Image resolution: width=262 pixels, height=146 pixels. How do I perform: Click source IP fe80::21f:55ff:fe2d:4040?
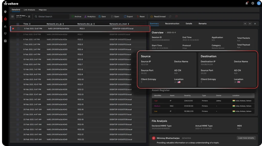(57, 100)
